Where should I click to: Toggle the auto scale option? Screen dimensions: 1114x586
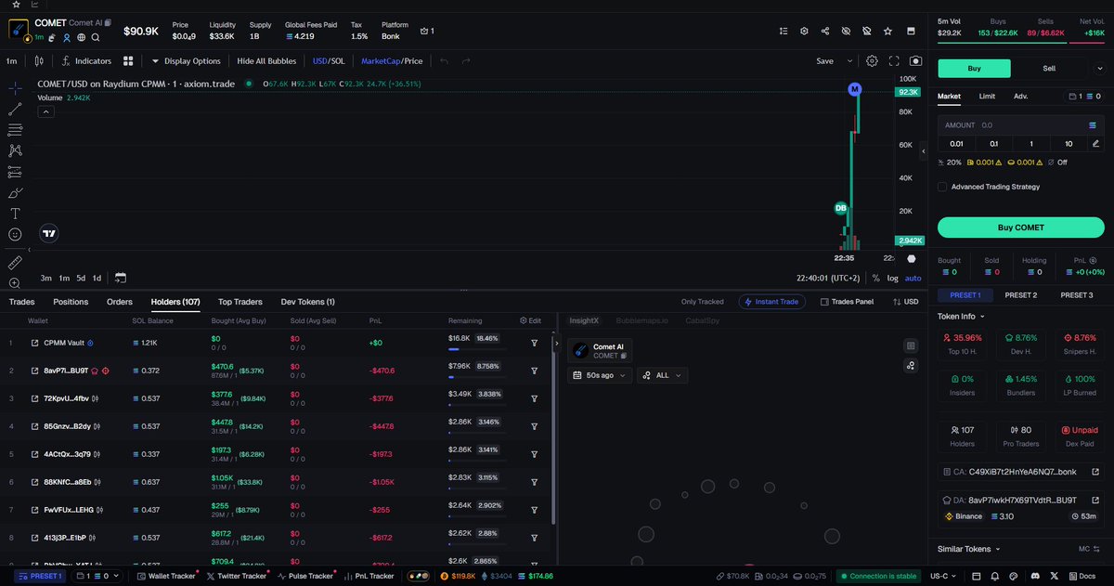click(x=913, y=278)
